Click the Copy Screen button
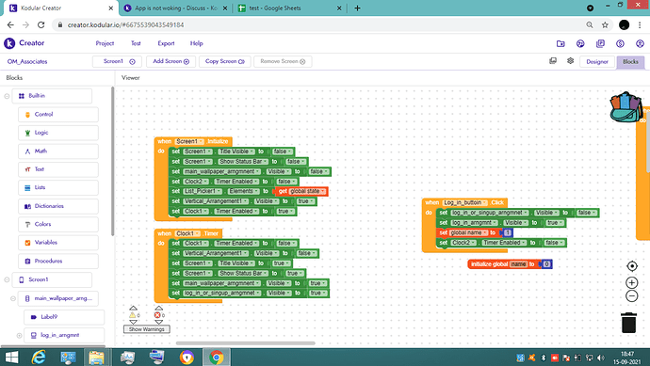This screenshot has width=650, height=366. click(225, 62)
